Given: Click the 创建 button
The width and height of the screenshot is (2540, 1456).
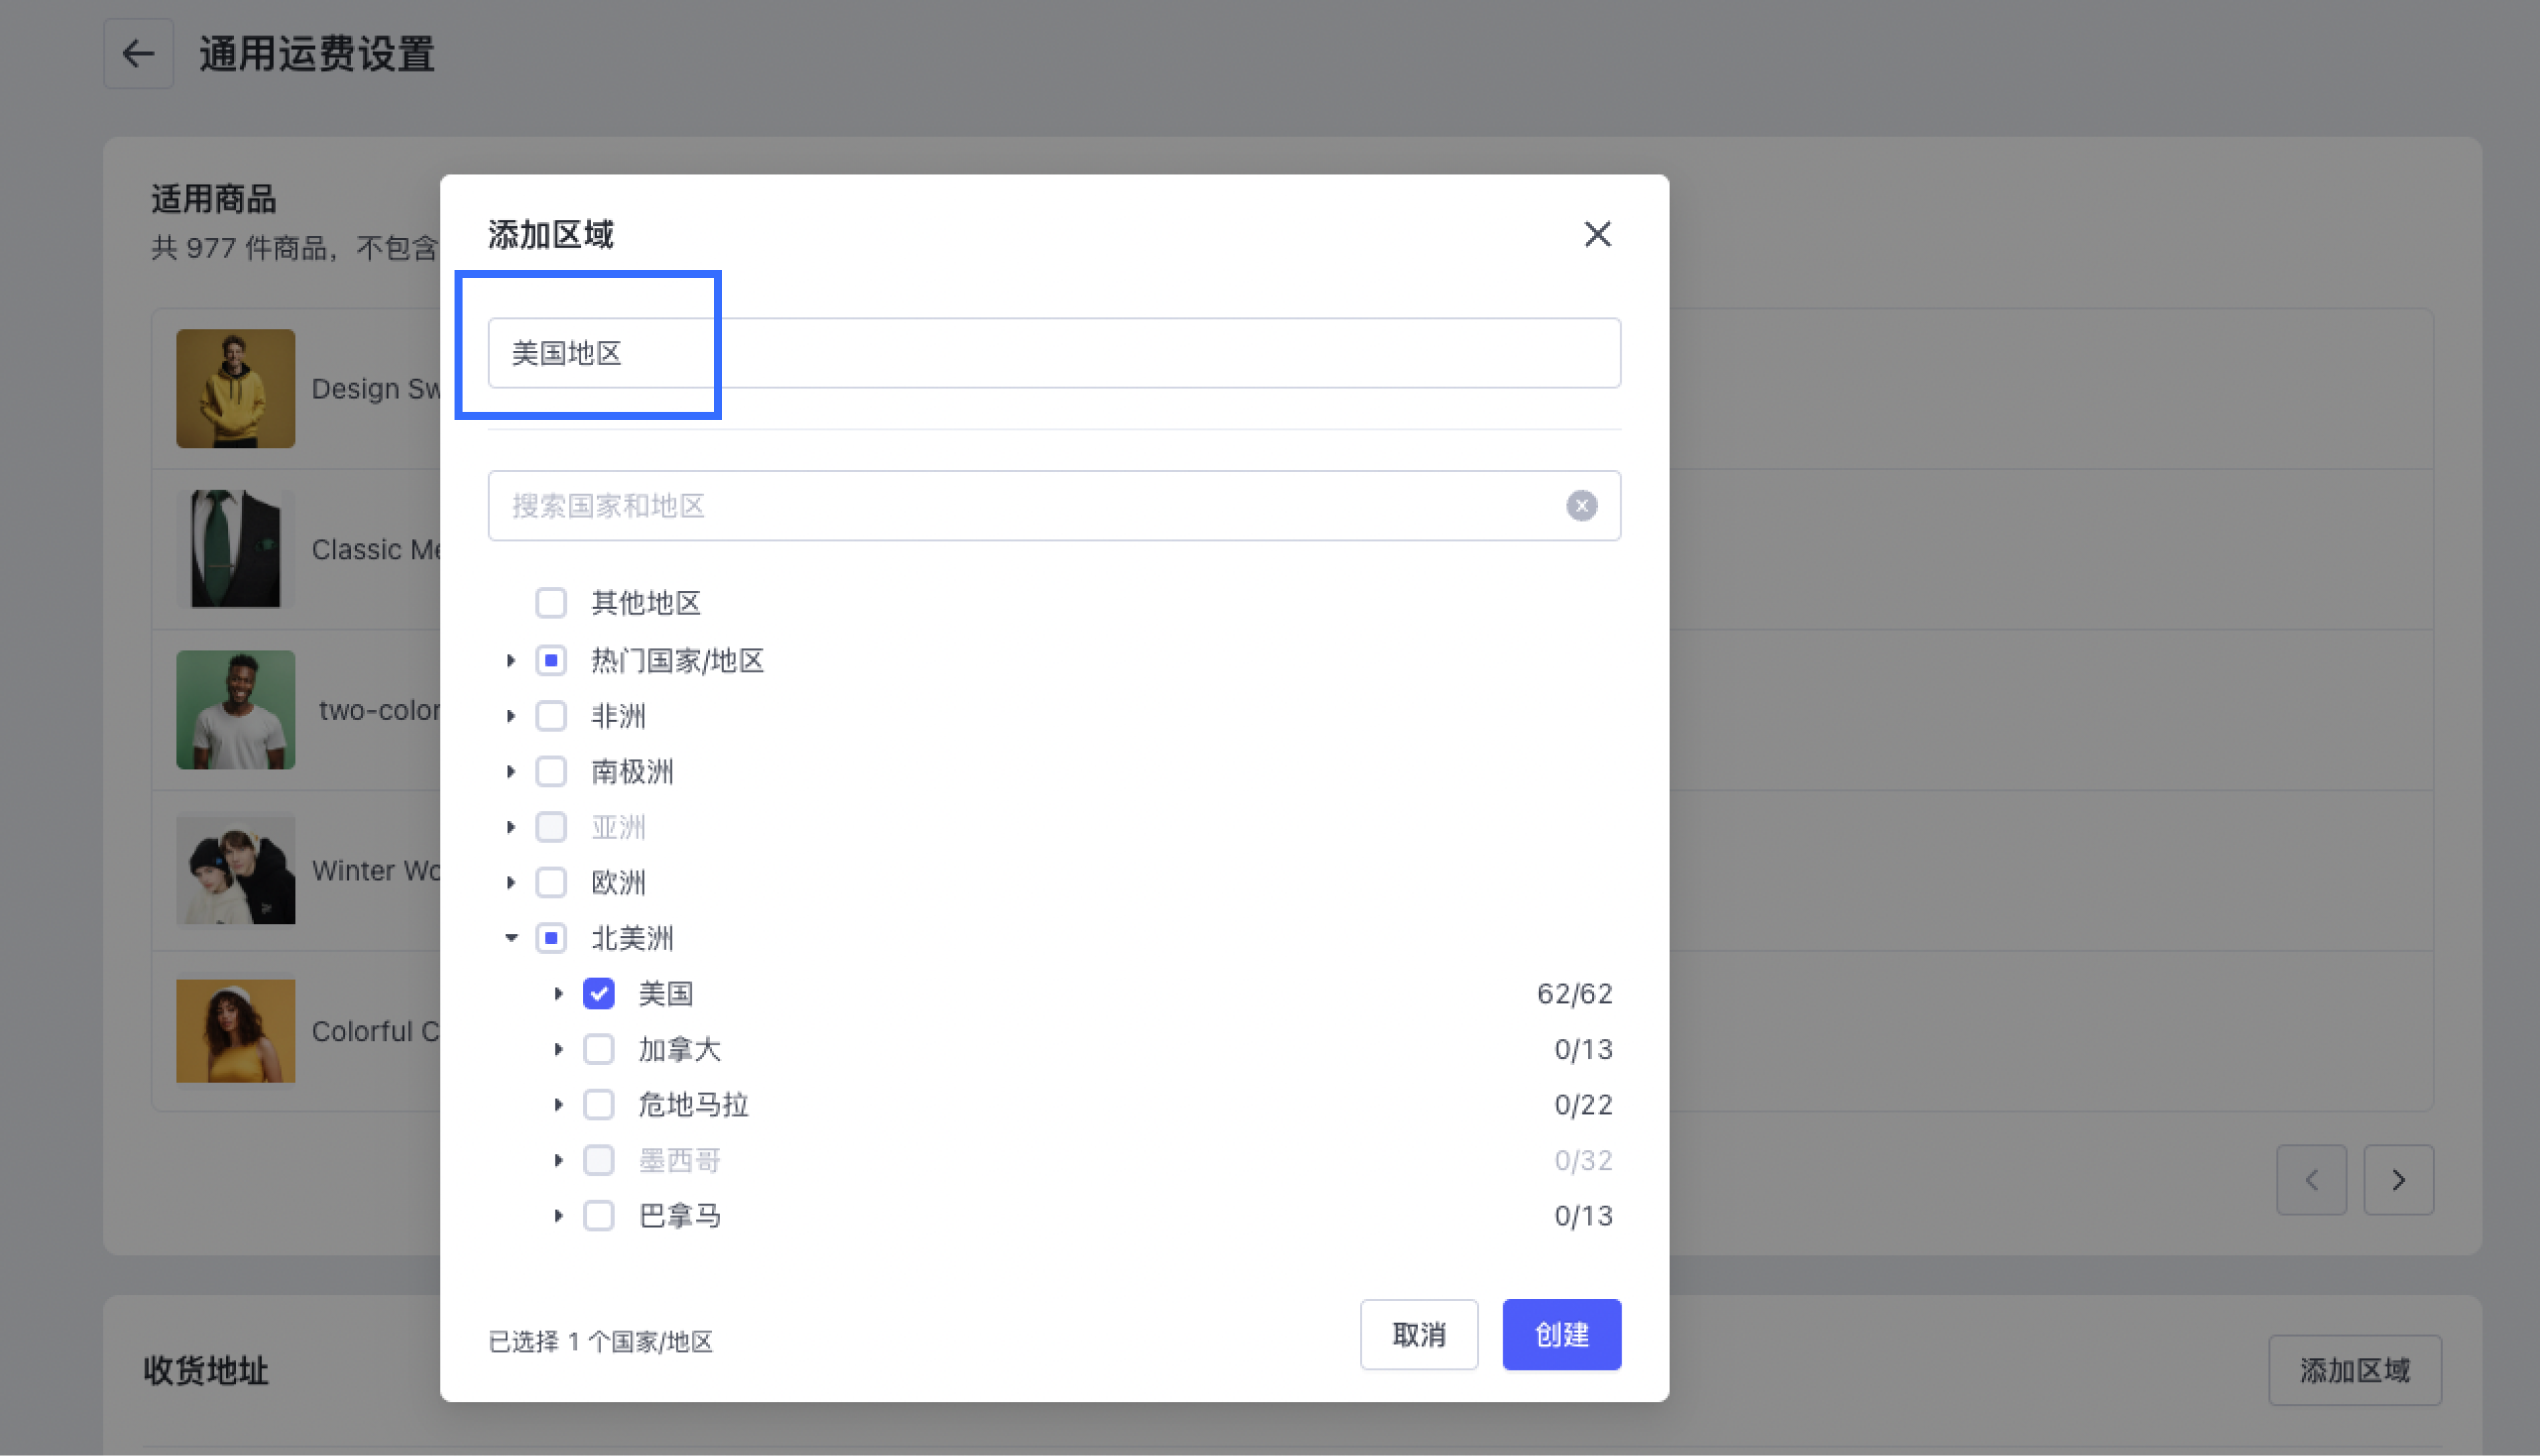Looking at the screenshot, I should click(1560, 1335).
